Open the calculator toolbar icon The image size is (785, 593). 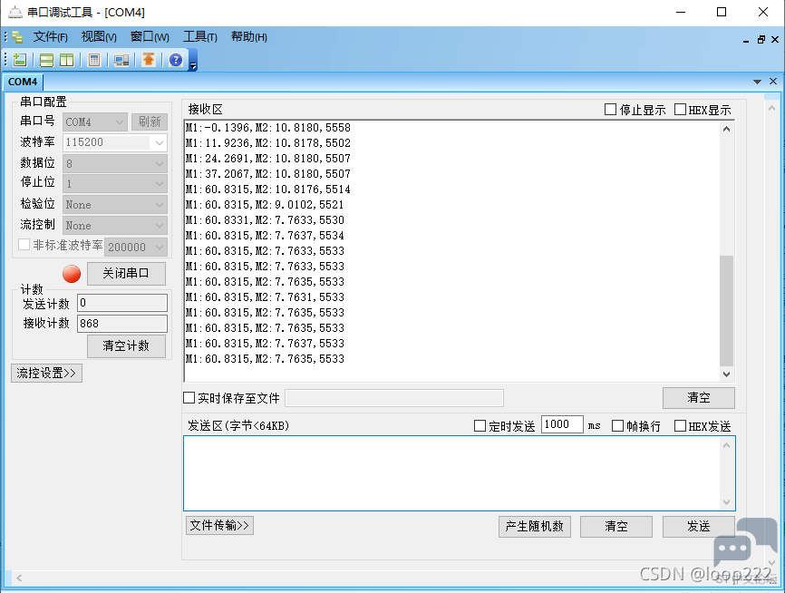pyautogui.click(x=93, y=60)
